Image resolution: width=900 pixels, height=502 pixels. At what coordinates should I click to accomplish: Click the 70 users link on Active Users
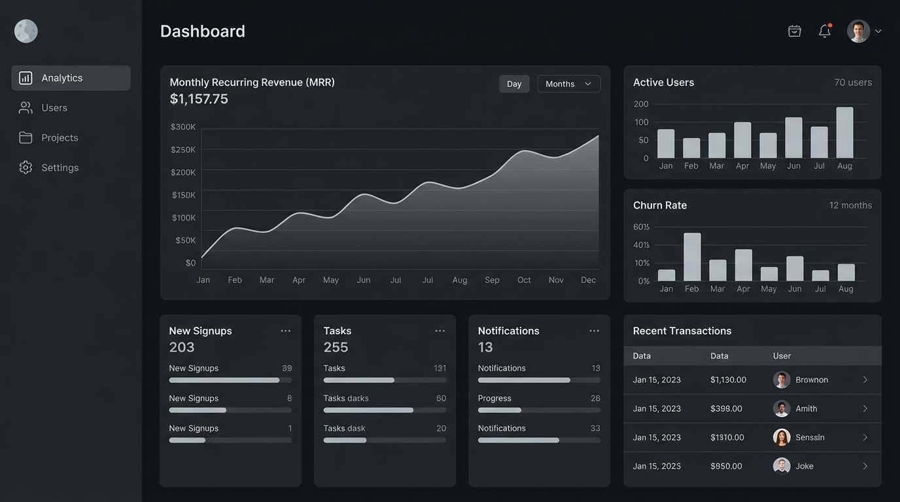click(x=853, y=81)
